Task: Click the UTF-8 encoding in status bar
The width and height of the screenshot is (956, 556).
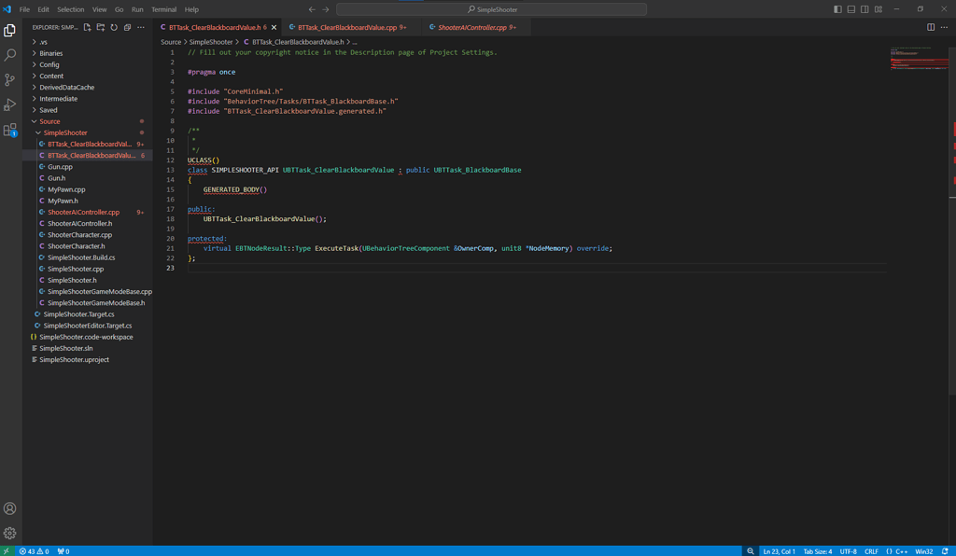Action: tap(848, 551)
